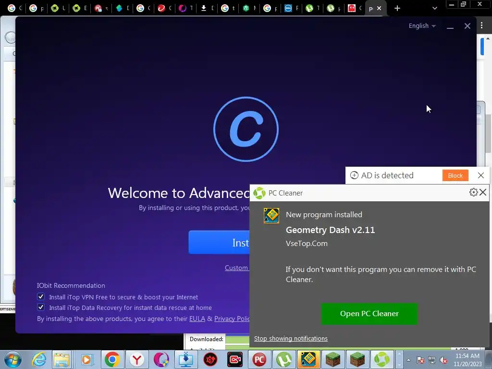Open a new browser tab with plus button
Screen dimensions: 492x369
tap(397, 9)
